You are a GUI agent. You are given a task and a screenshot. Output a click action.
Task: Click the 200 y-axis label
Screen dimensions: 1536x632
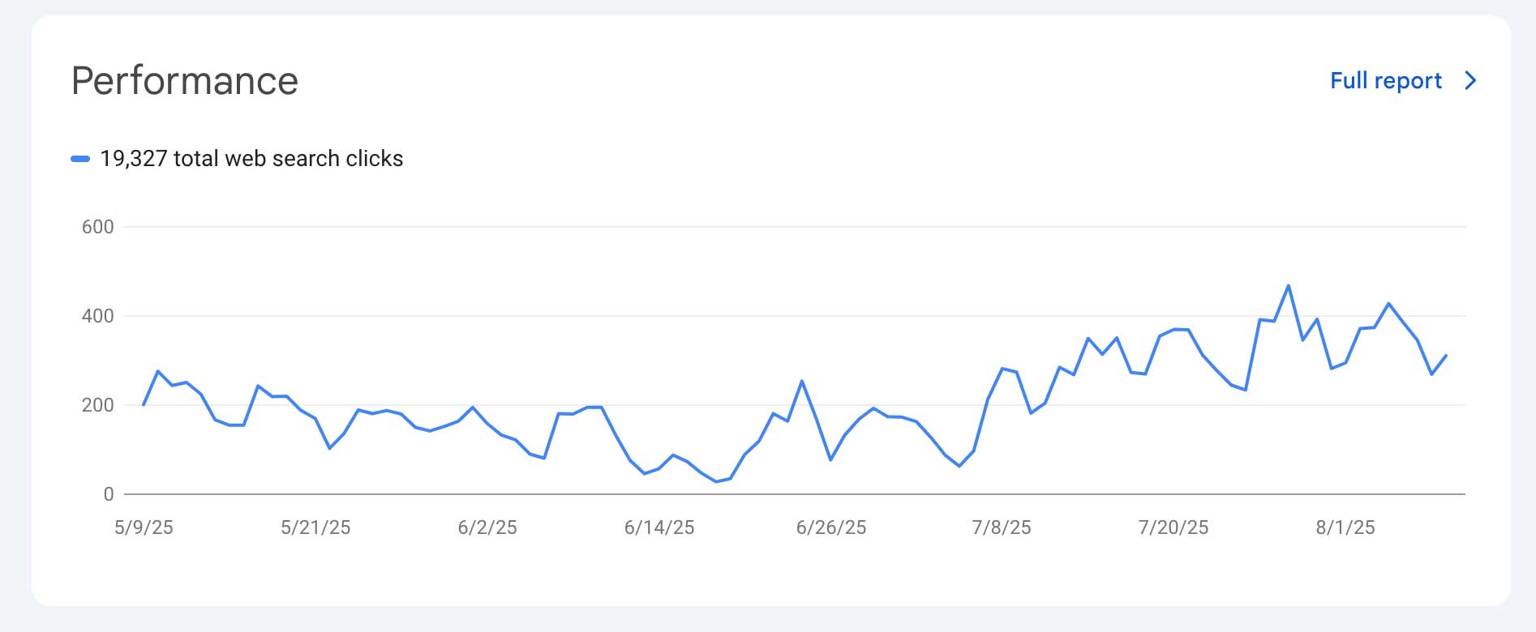tap(97, 405)
